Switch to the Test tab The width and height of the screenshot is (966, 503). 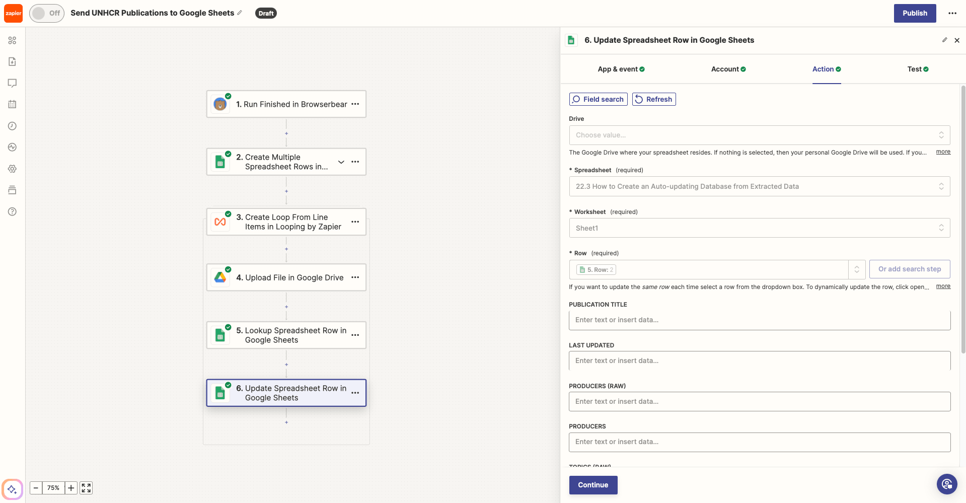coord(918,69)
